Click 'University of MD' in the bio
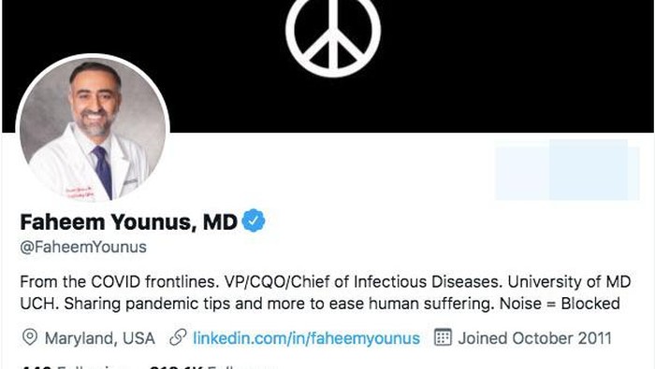Image resolution: width=655 pixels, height=369 pixels. pos(569,282)
